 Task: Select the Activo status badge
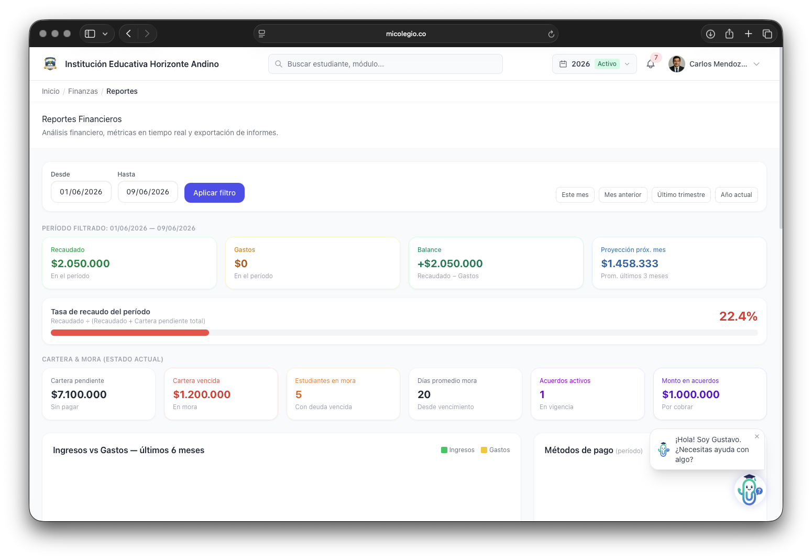pos(607,64)
